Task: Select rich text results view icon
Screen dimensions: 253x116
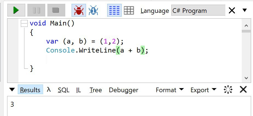Action: pyautogui.click(x=114, y=10)
